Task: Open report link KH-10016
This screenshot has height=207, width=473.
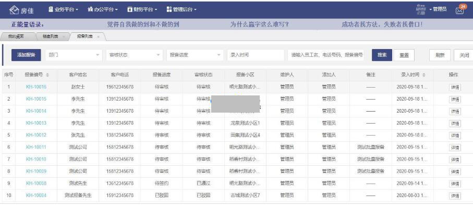Action: [x=36, y=87]
